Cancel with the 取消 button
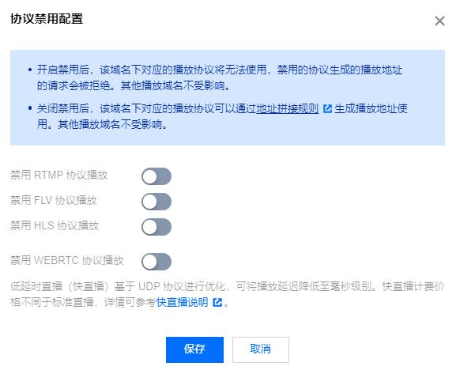The image size is (460, 374). 261,349
